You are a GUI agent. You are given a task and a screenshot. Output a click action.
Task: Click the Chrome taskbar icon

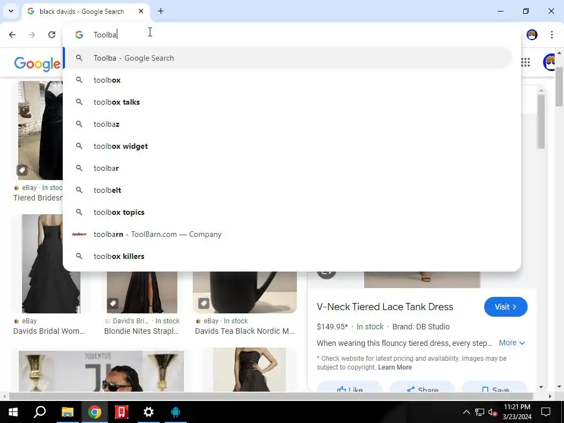95,412
